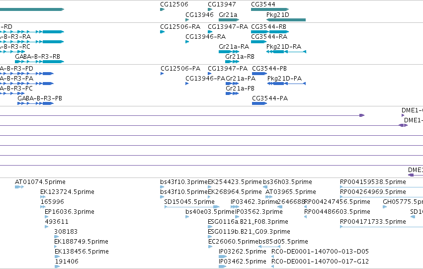Click the GABA-B-R3-PB protein label
423x269 pixels.
point(40,98)
